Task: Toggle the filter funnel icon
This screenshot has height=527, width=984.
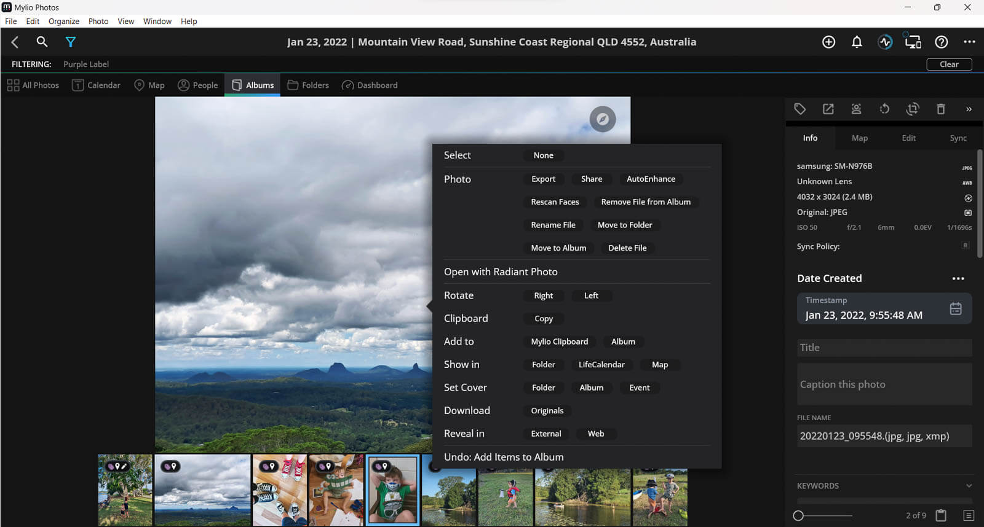Action: click(x=71, y=42)
